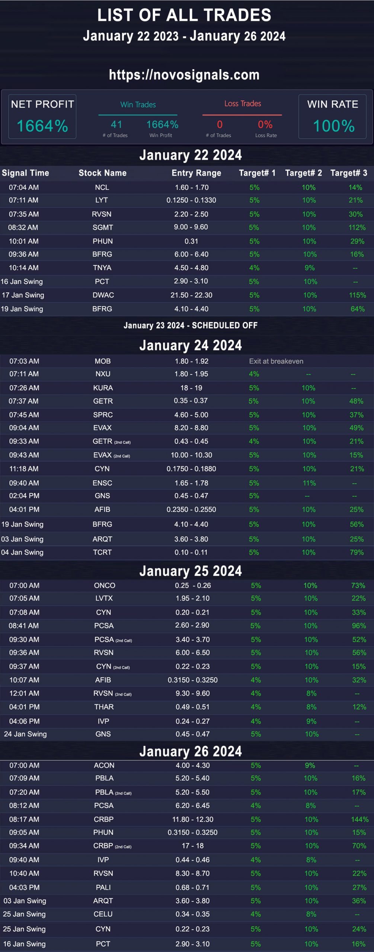
Task: Click the PCSA (2nd Call) stock entry
Action: pos(113,640)
